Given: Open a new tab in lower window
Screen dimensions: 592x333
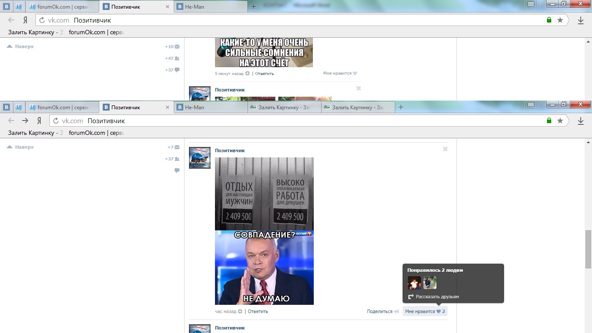Looking at the screenshot, I should pos(401,107).
